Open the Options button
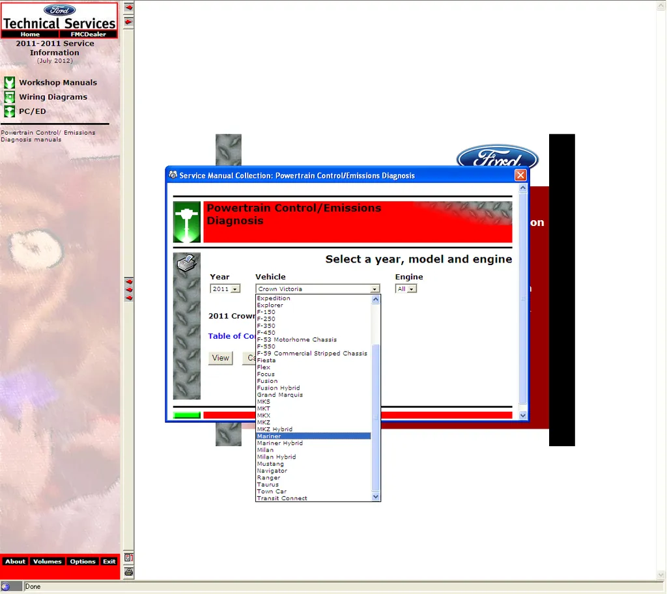This screenshot has height=594, width=667. 83,561
